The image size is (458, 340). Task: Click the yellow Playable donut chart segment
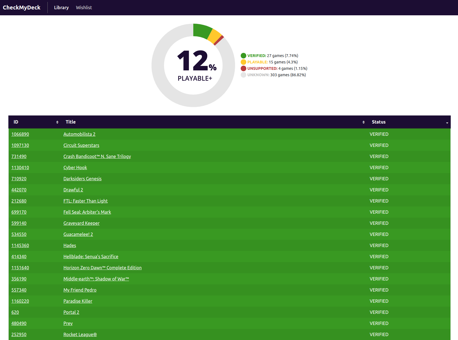[x=215, y=36]
